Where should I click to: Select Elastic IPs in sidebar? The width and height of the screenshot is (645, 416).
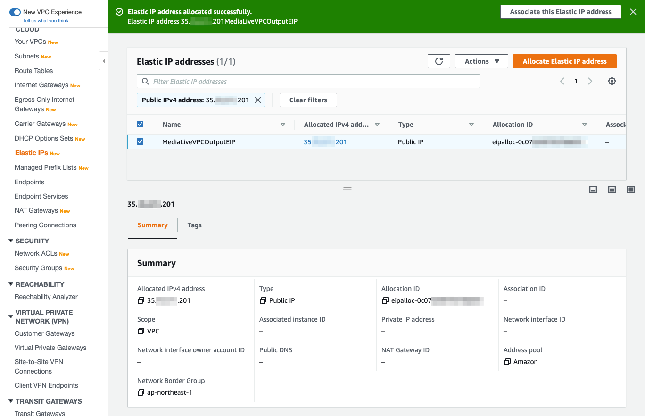tap(32, 153)
